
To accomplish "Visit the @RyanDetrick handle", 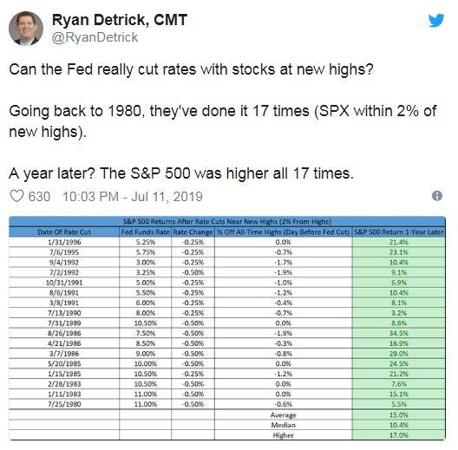I will 95,37.
